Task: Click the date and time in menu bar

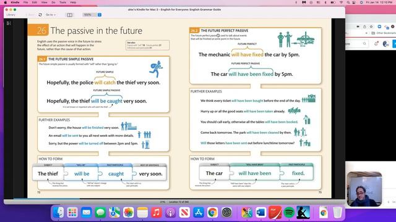Action: click(x=379, y=2)
